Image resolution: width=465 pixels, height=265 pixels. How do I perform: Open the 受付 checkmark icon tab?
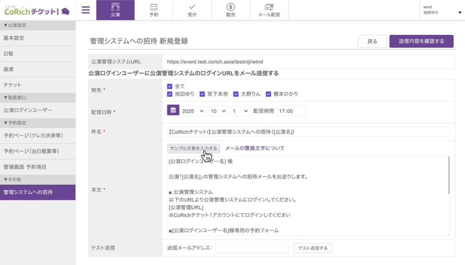coord(192,10)
